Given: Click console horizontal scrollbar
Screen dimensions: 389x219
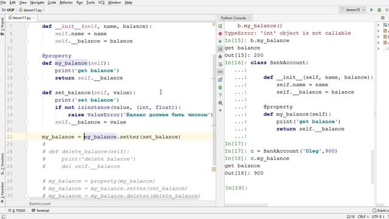Looking at the screenshot, I should (x=246, y=206).
